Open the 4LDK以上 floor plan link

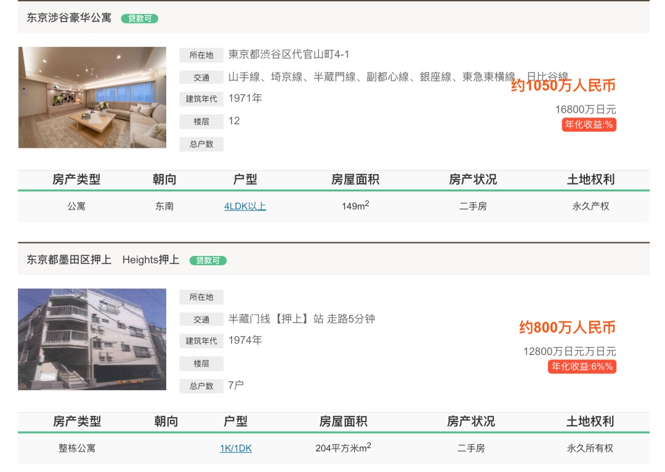click(x=245, y=206)
